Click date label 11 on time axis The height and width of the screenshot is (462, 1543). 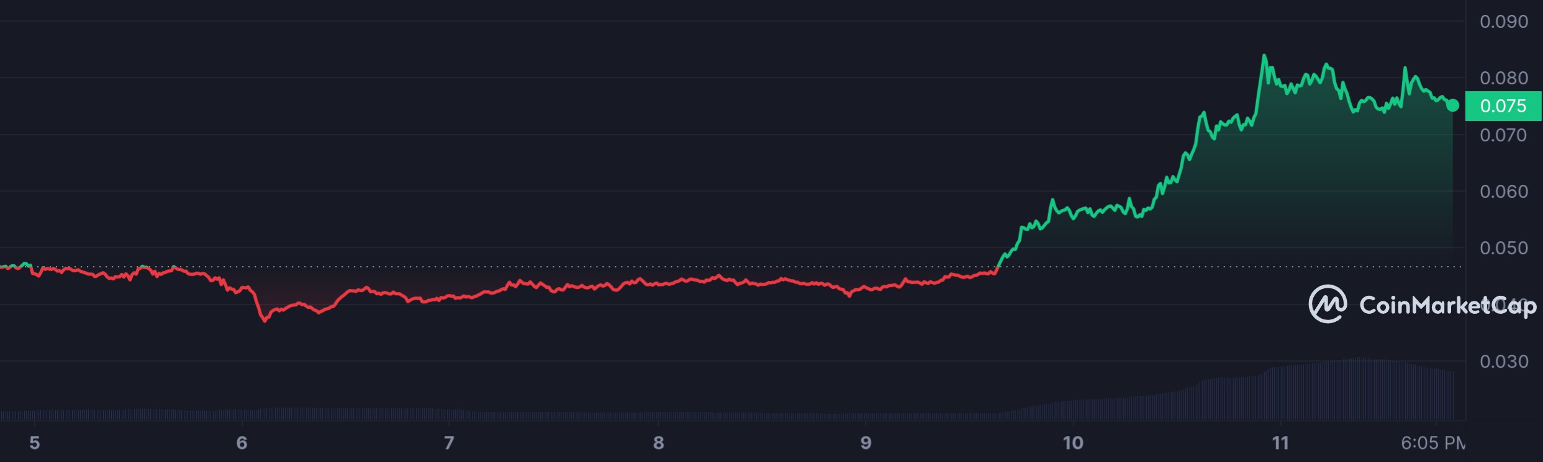[1280, 443]
